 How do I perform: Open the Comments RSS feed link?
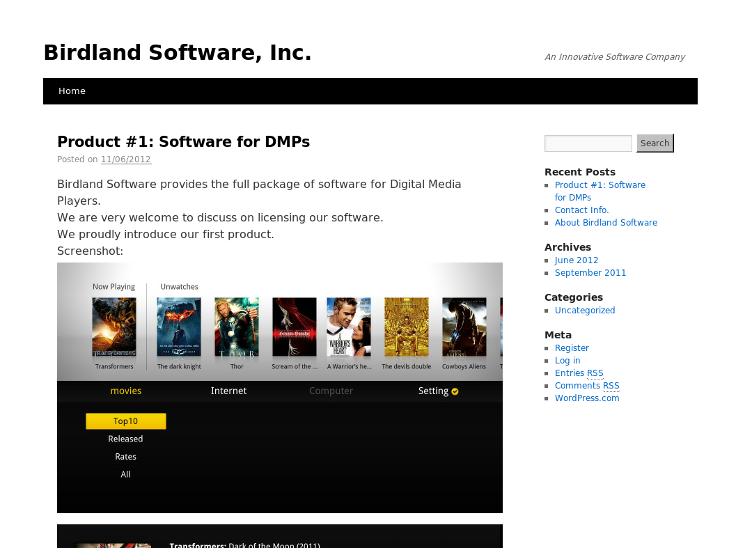point(586,386)
